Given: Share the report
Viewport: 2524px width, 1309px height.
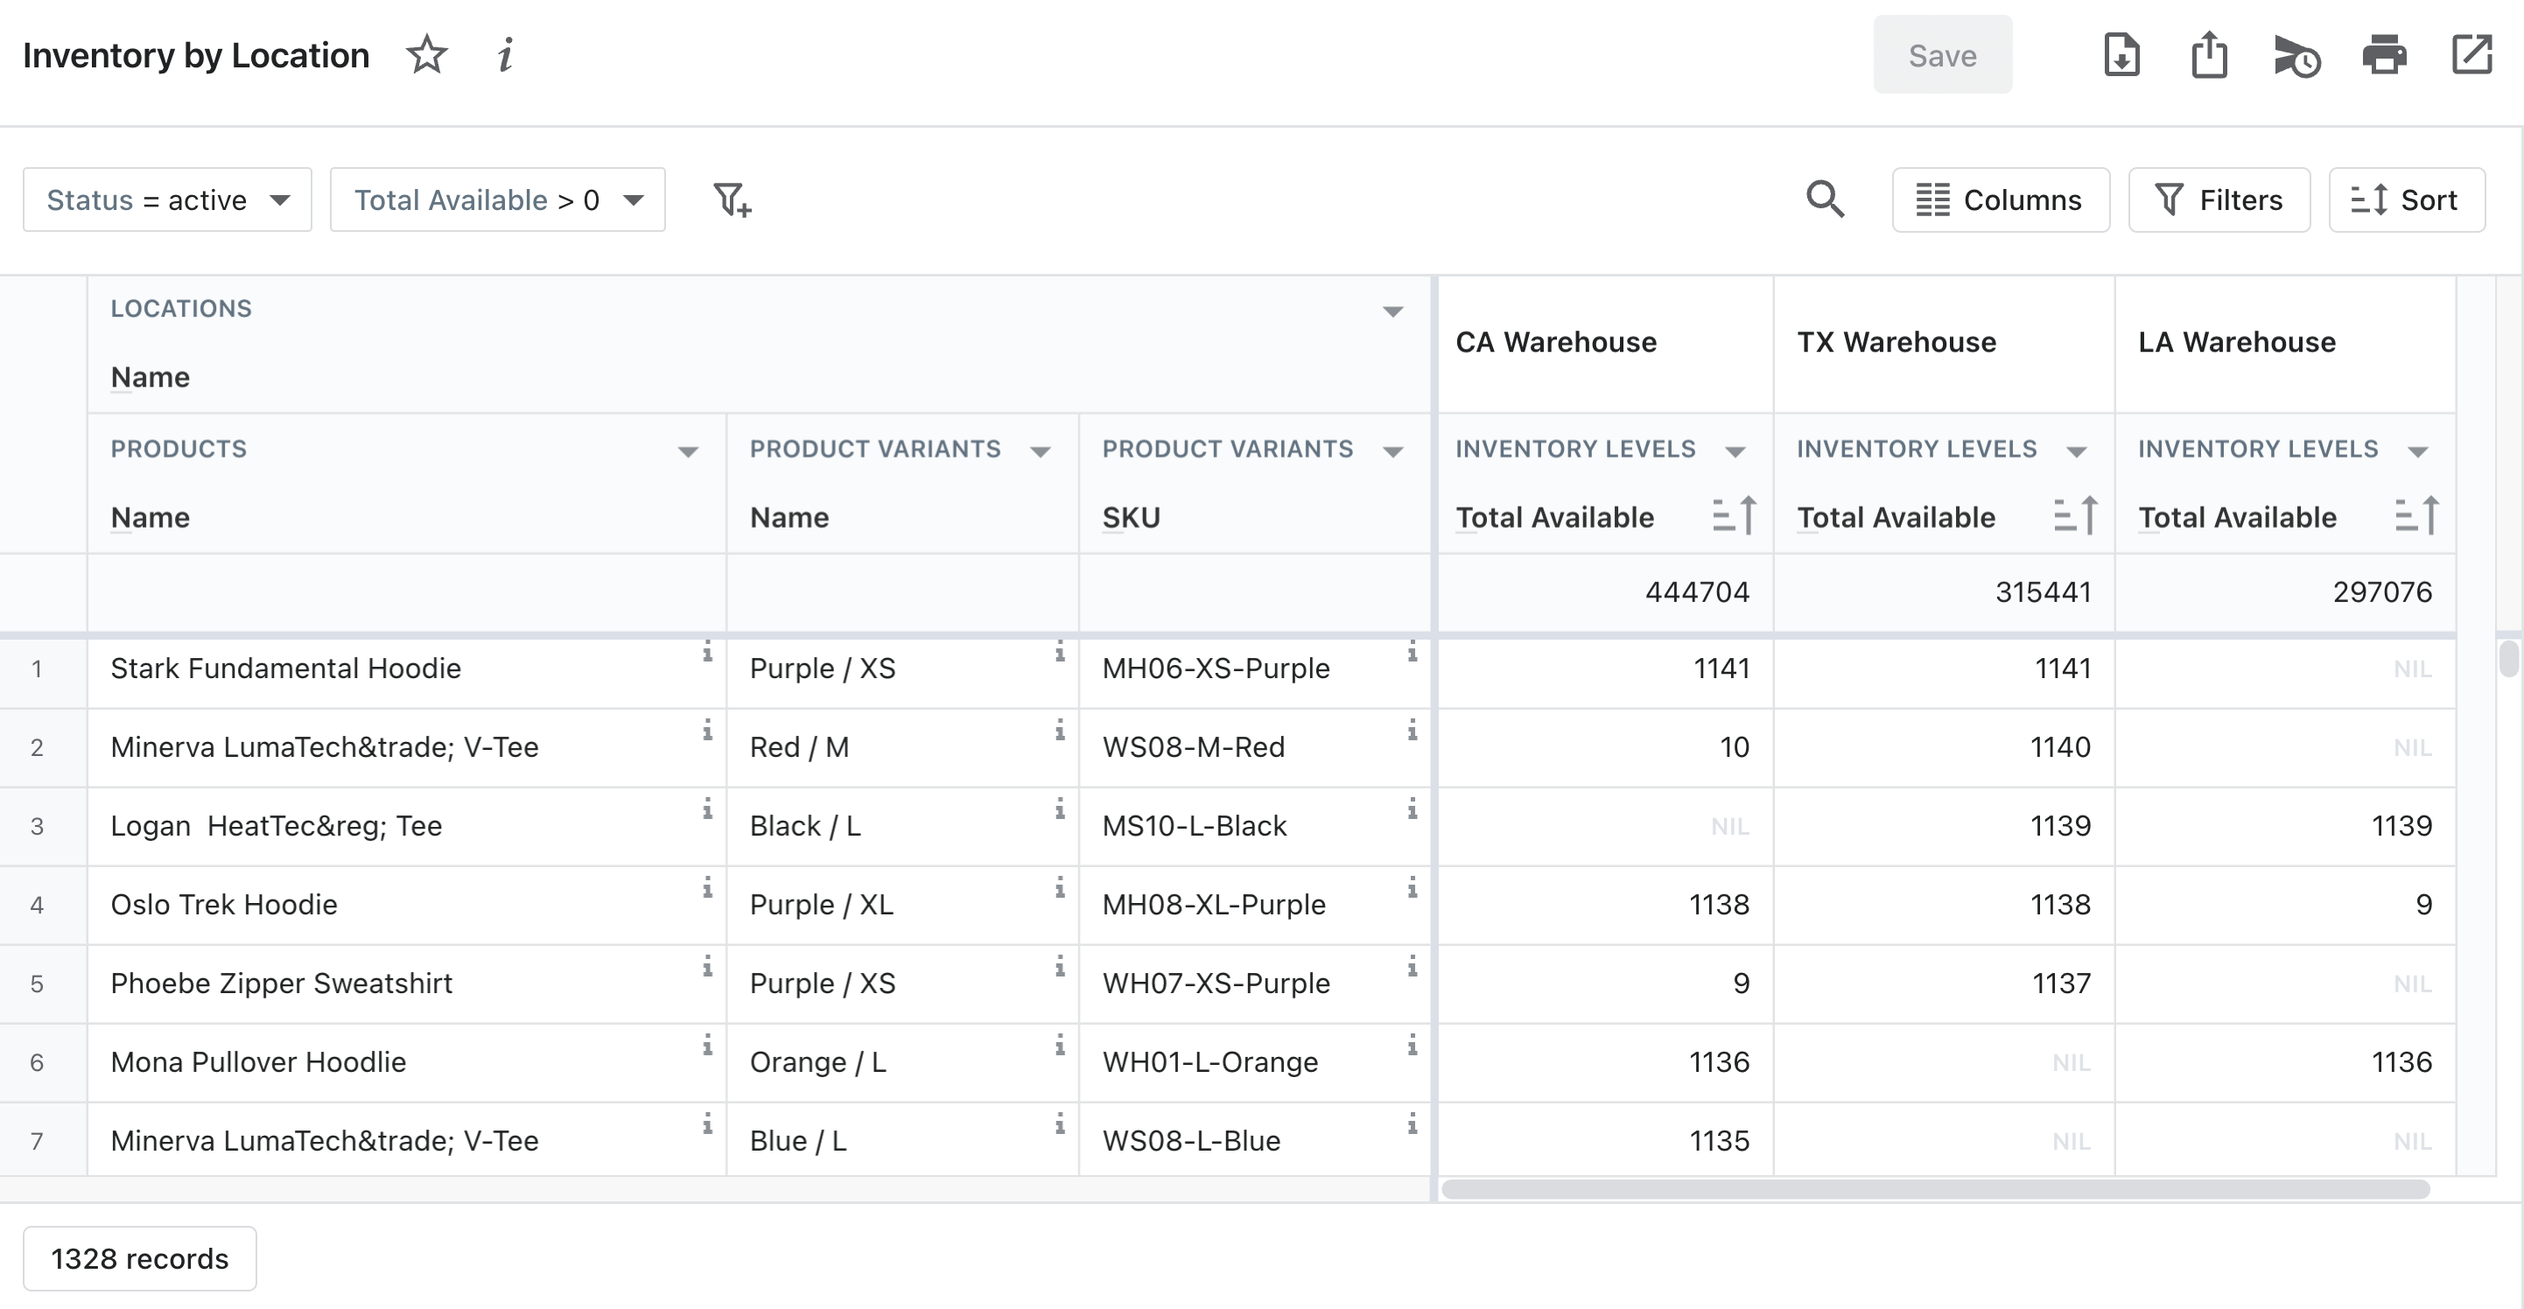Looking at the screenshot, I should pyautogui.click(x=2209, y=56).
